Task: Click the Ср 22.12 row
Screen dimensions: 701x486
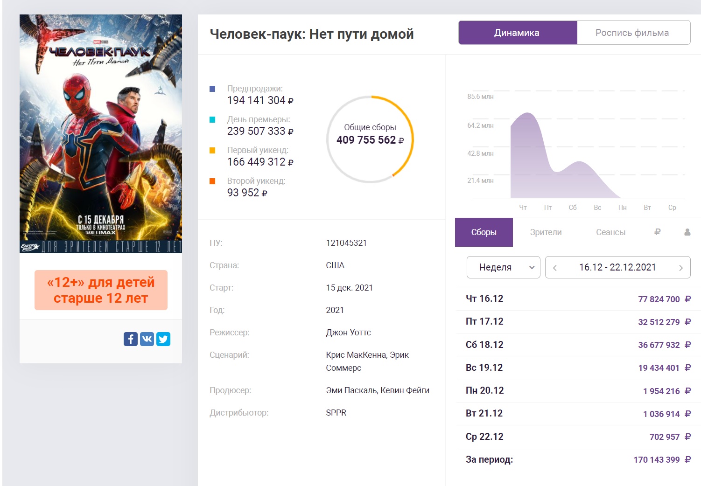Action: click(x=578, y=437)
